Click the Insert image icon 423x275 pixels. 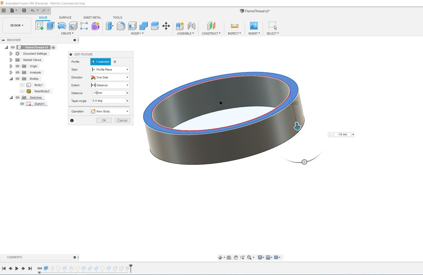(x=254, y=26)
